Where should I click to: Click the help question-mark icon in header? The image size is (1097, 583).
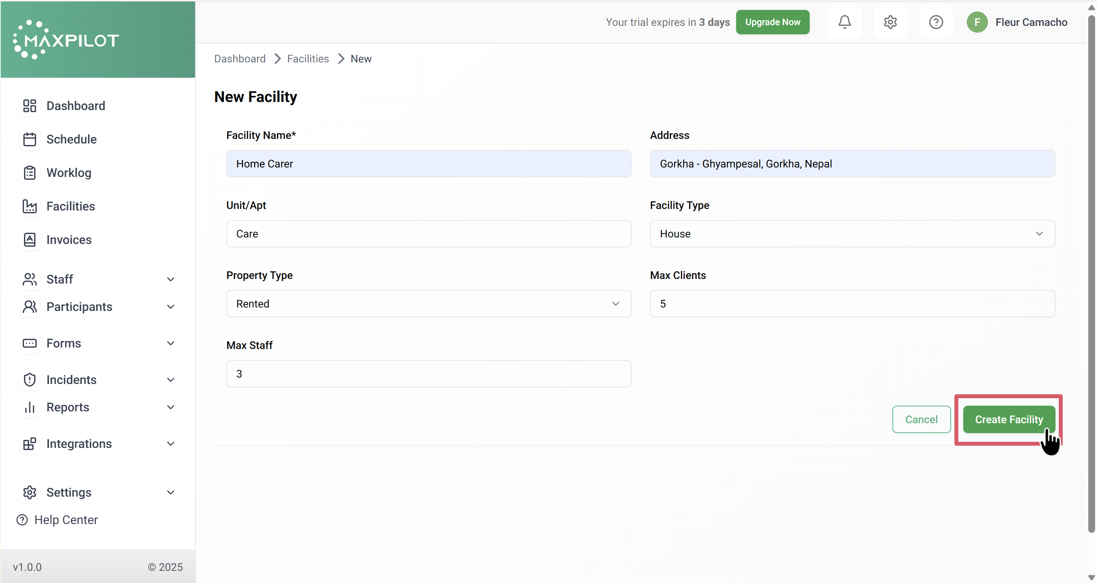pyautogui.click(x=935, y=22)
